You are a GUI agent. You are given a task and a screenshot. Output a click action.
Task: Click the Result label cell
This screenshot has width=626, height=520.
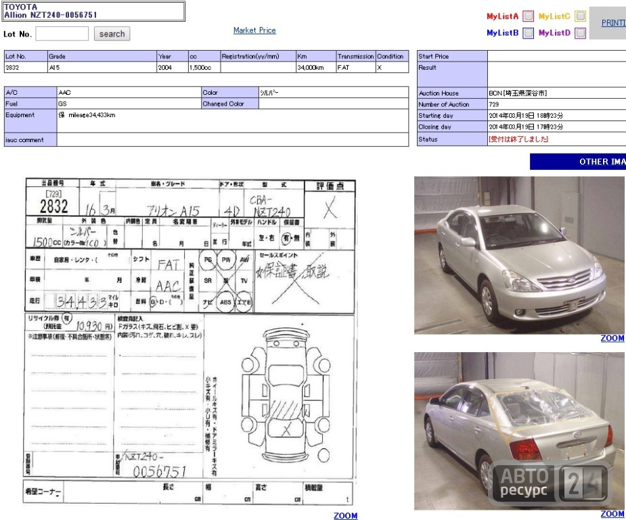click(452, 74)
